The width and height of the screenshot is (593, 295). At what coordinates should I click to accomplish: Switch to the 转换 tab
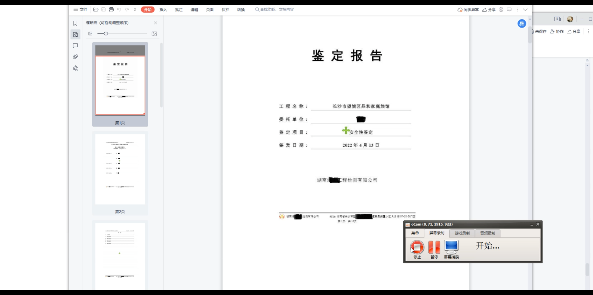pyautogui.click(x=241, y=10)
